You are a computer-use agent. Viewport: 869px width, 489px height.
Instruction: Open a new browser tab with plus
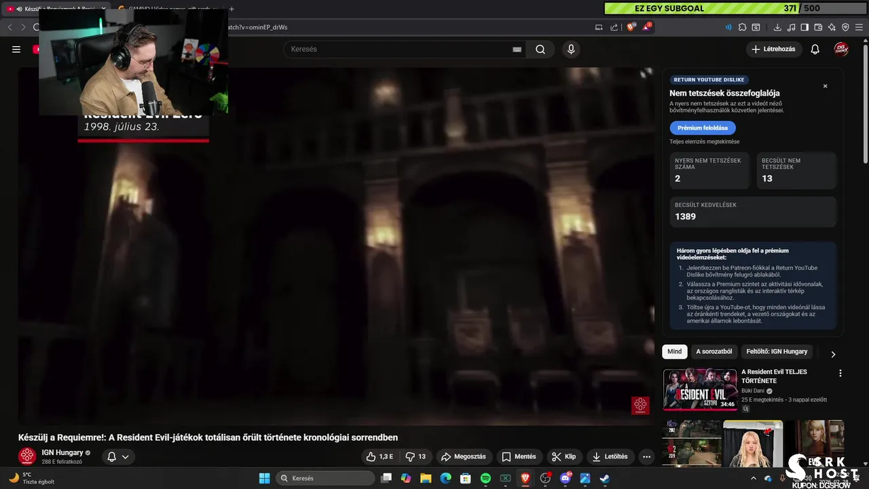(x=232, y=9)
